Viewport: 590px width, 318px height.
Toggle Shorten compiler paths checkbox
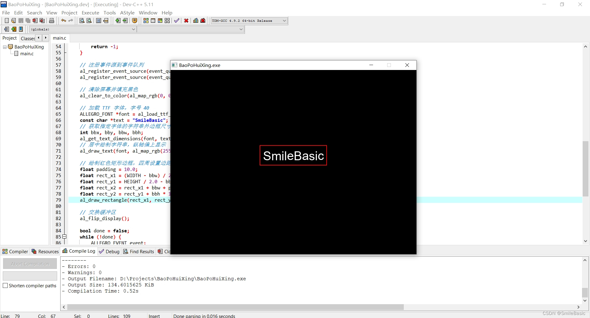5,285
